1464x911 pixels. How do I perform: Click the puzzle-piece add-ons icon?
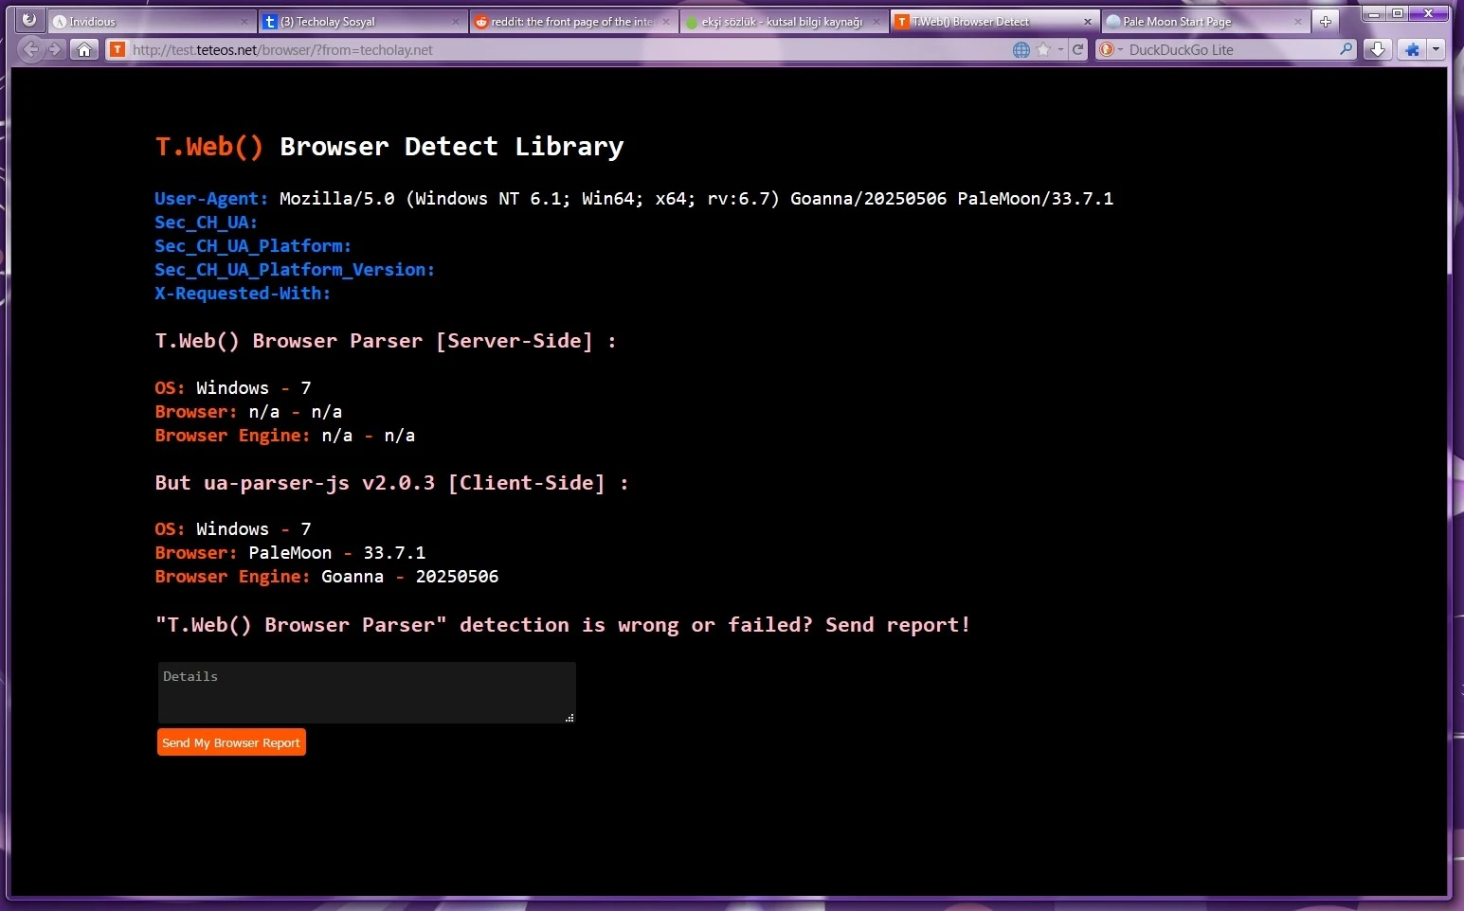(1412, 50)
